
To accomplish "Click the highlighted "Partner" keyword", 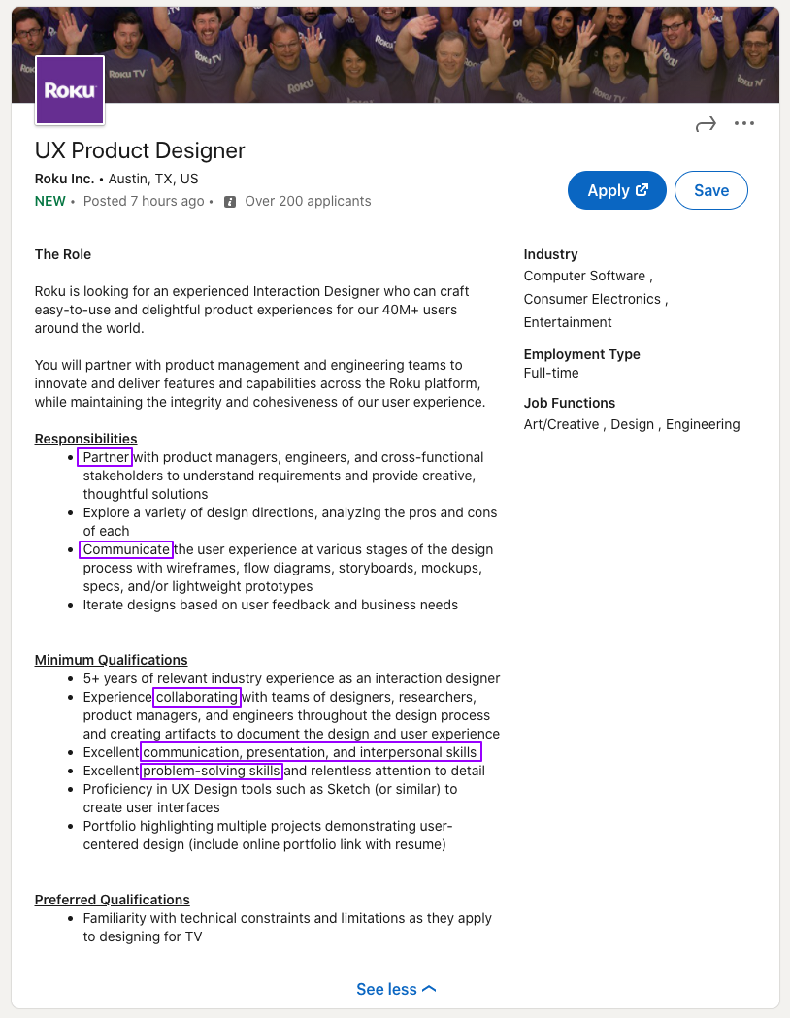I will coord(106,457).
